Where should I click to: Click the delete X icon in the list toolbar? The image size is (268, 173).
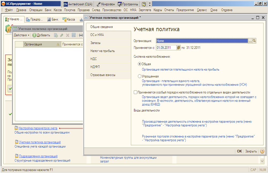[68, 35]
